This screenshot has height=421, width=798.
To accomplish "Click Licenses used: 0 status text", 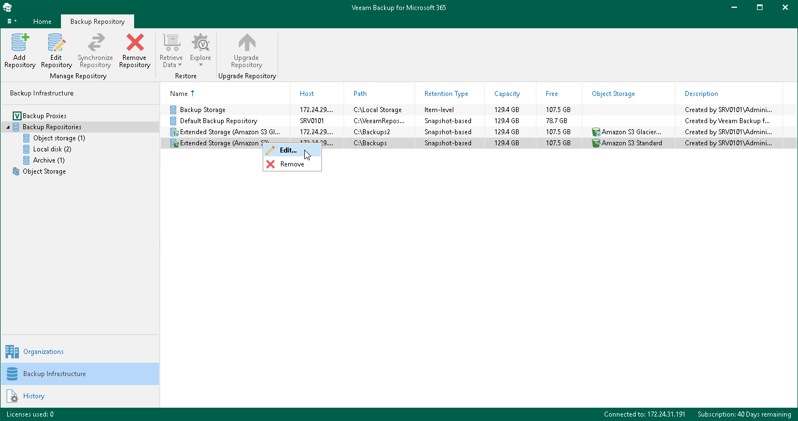I will [30, 414].
